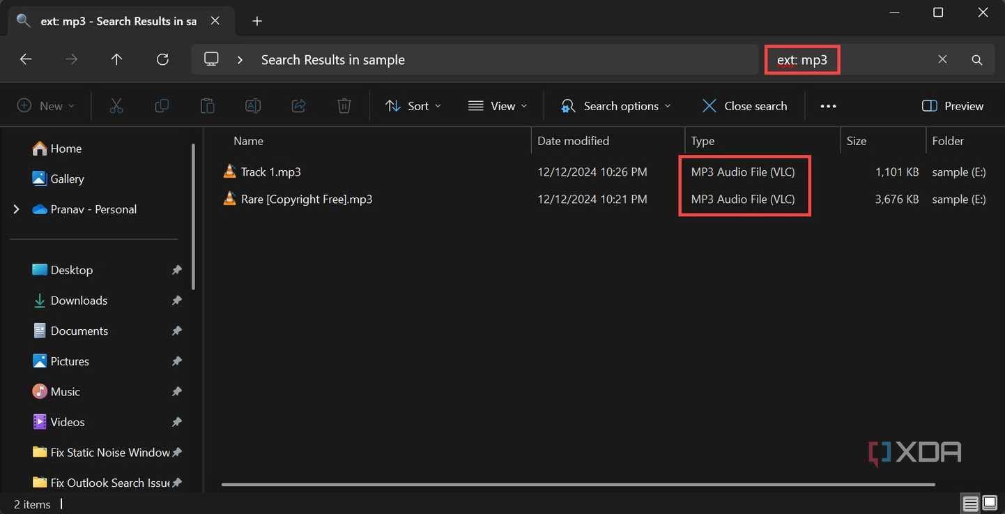
Task: Unpin Desktop from Quick access
Action: pos(177,270)
